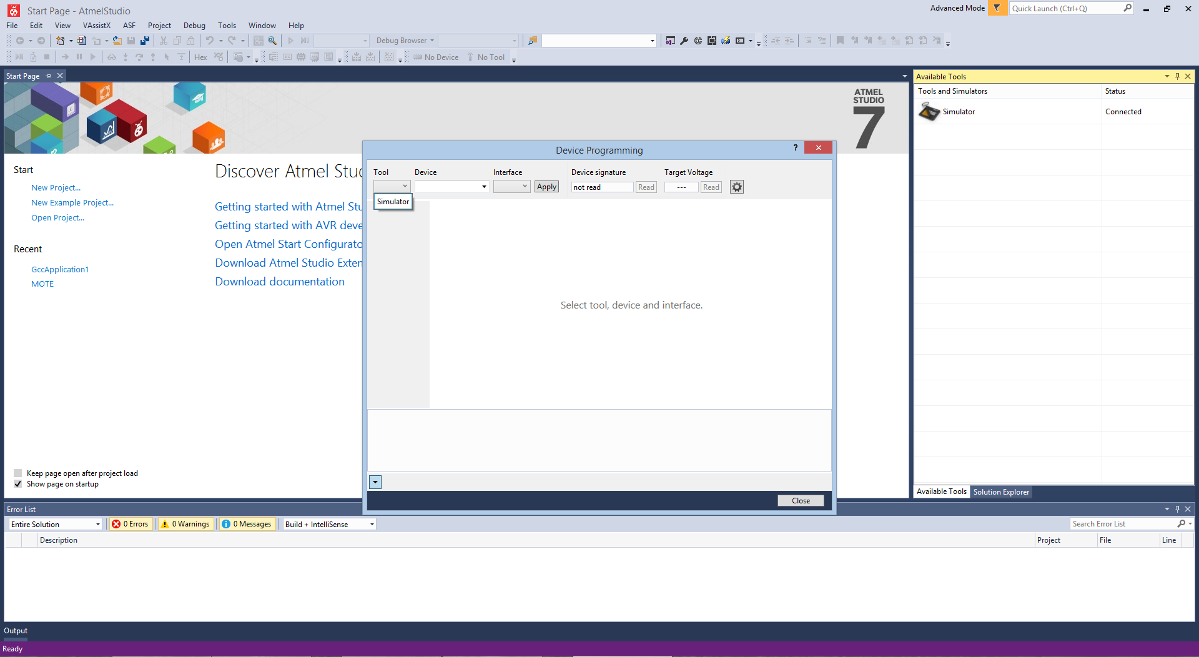The width and height of the screenshot is (1199, 657).
Task: Switch to the Solution Explorer tab
Action: [1001, 492]
